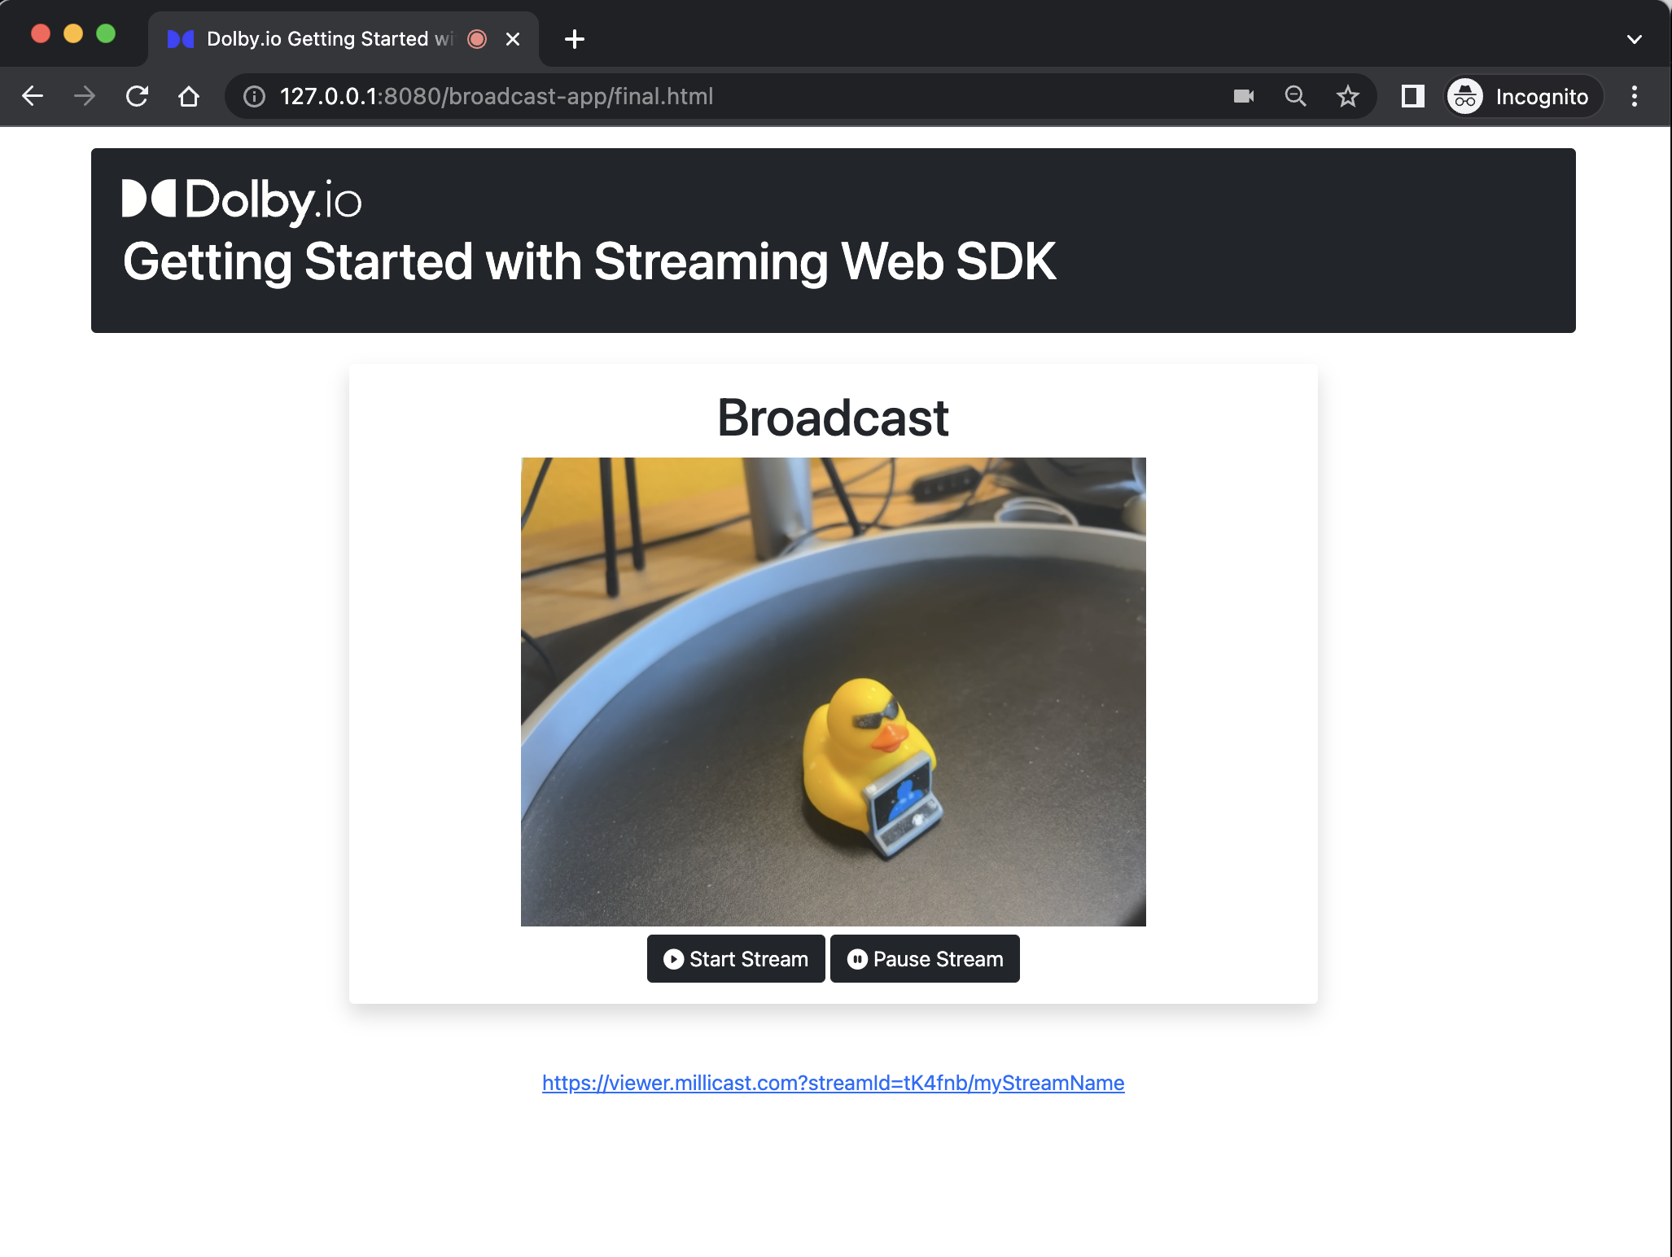
Task: Click the browser back arrow
Action: click(x=33, y=96)
